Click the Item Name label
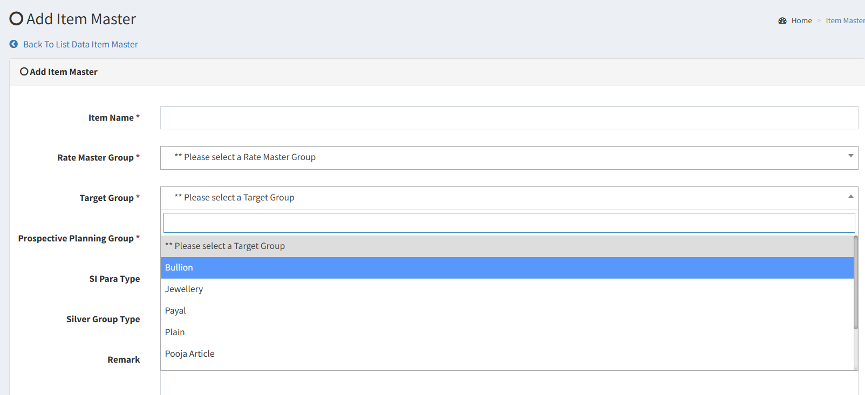Screen dimensions: 865x395 [111, 117]
